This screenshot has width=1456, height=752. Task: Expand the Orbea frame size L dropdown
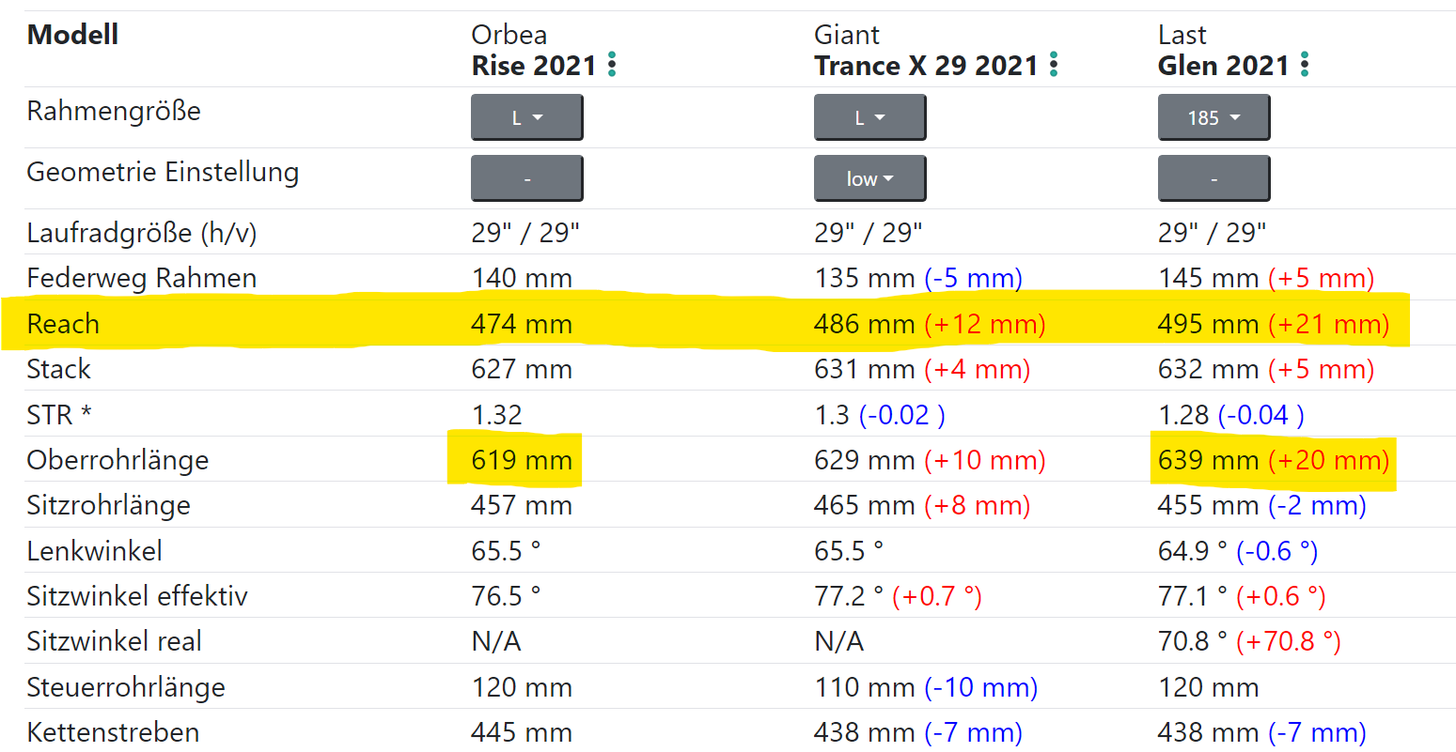pyautogui.click(x=526, y=118)
